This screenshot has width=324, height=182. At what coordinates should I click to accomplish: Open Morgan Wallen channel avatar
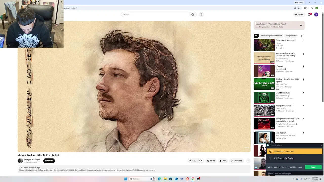(20, 161)
